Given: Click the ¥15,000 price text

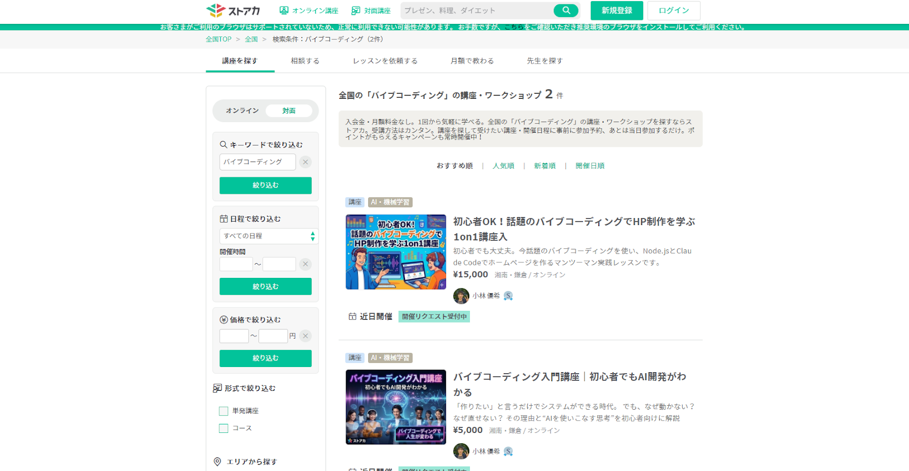Looking at the screenshot, I should tap(470, 274).
